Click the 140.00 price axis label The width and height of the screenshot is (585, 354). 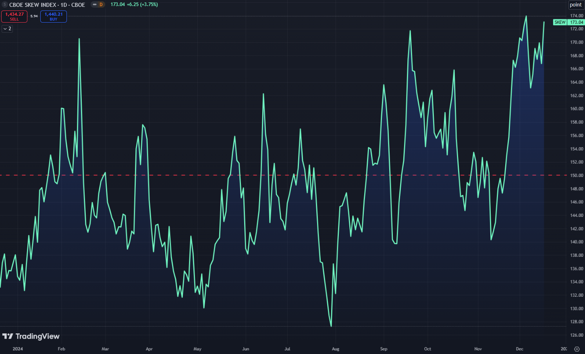(576, 242)
